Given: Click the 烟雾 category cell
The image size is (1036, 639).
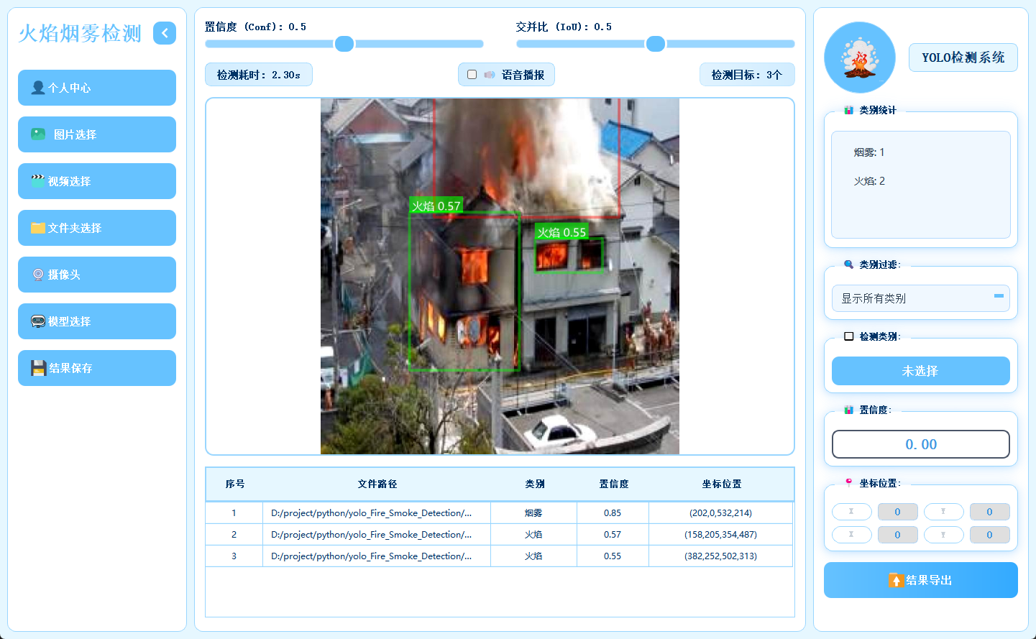Looking at the screenshot, I should [x=533, y=512].
